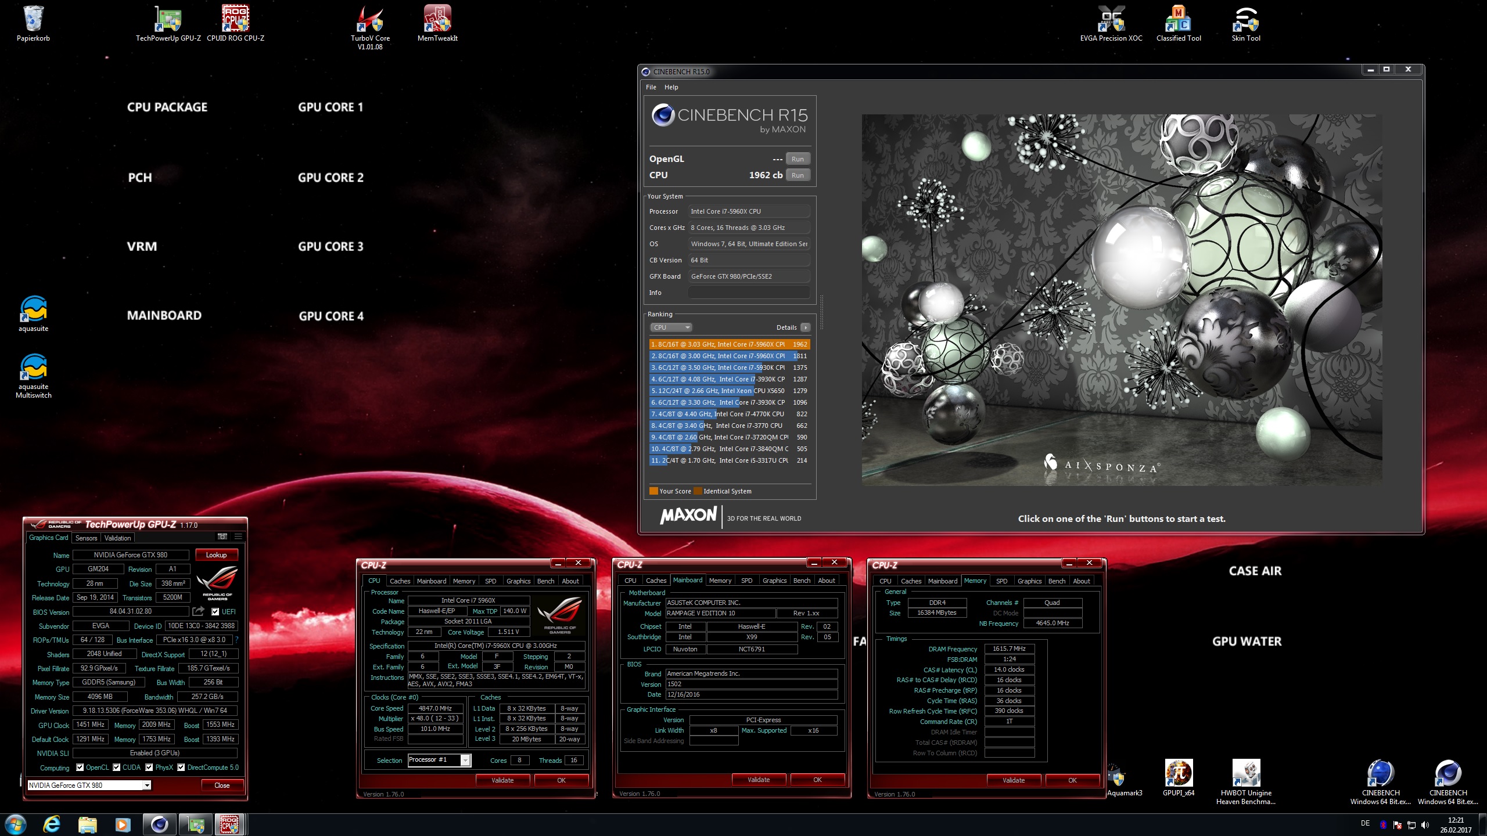Click the GPU-Z Lookup button
This screenshot has height=836, width=1487.
coord(216,555)
